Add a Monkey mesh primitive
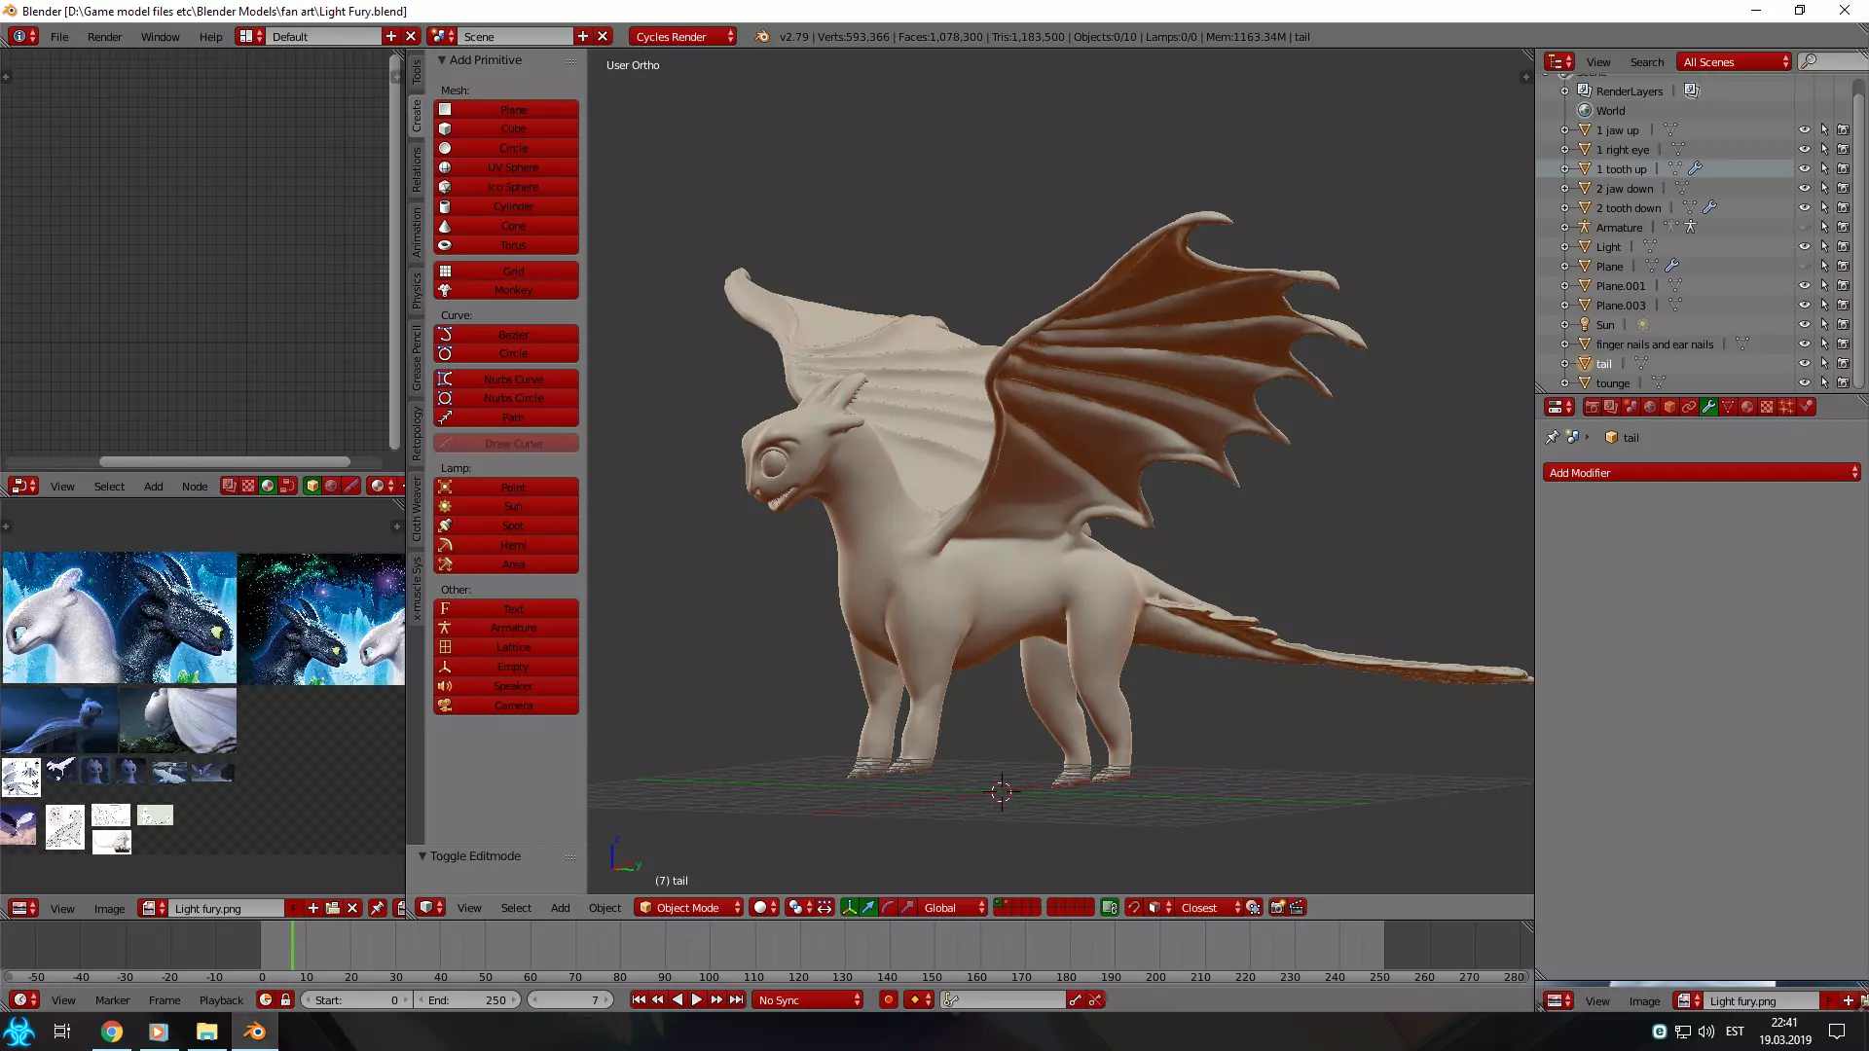The image size is (1869, 1051). coord(505,290)
